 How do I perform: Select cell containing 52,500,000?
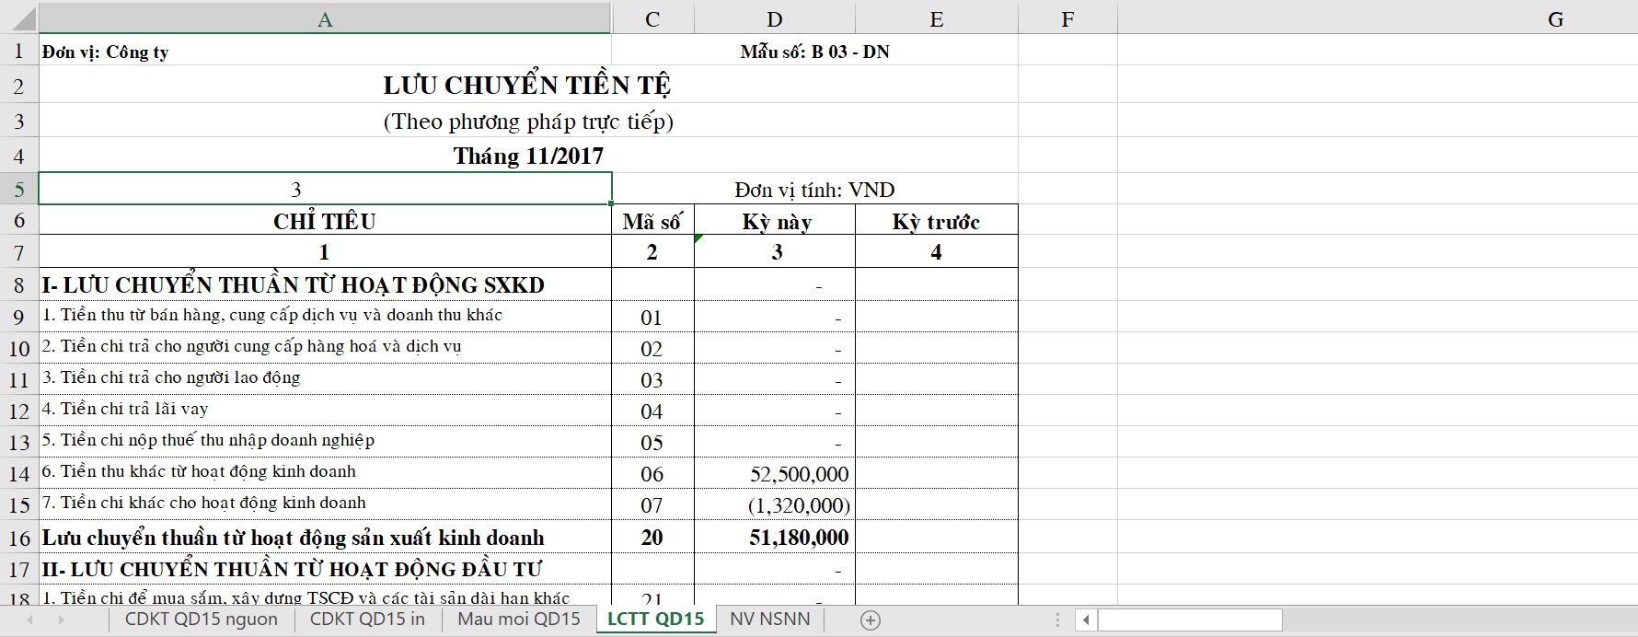(x=775, y=474)
